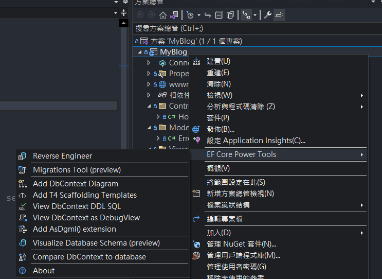Screen dimensions: 382x279
Task: Open 檔案巢狀結構 file nesting submenu
Action: pyautogui.click(x=278, y=205)
